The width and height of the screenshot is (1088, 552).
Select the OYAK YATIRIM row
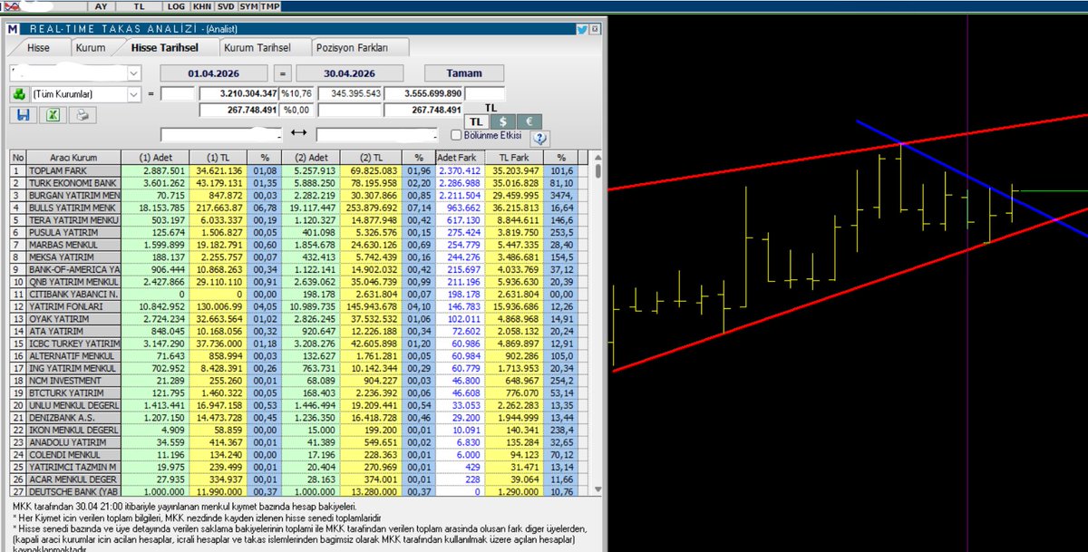[x=301, y=319]
